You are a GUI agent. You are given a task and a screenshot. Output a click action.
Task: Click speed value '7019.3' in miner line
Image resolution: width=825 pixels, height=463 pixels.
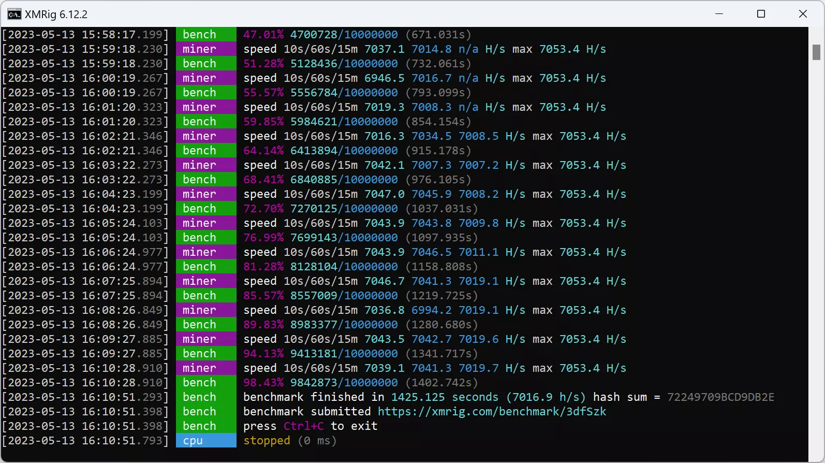pyautogui.click(x=385, y=107)
